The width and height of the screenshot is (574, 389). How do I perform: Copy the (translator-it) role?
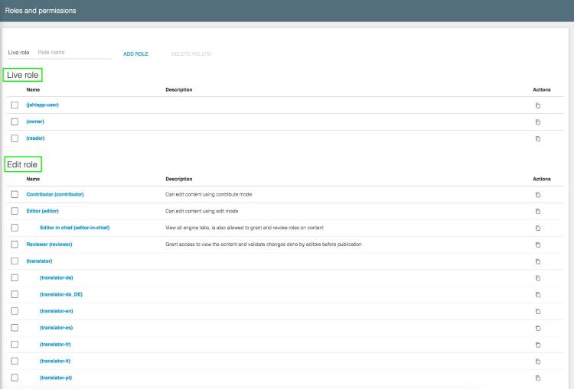click(538, 361)
